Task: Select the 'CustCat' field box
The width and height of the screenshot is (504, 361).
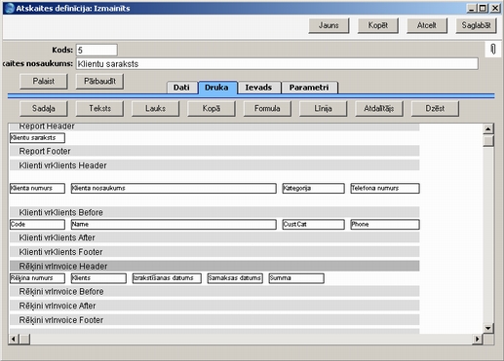Action: pyautogui.click(x=313, y=224)
